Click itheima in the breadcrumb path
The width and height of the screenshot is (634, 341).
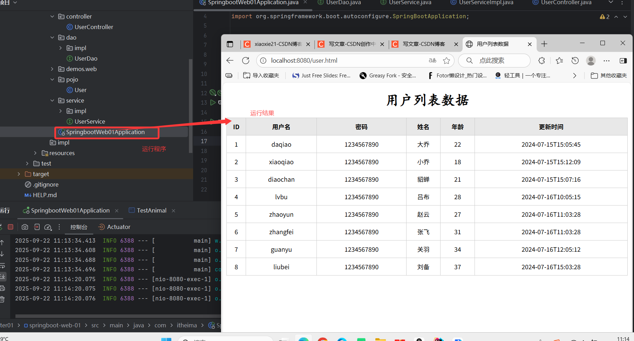coord(187,325)
